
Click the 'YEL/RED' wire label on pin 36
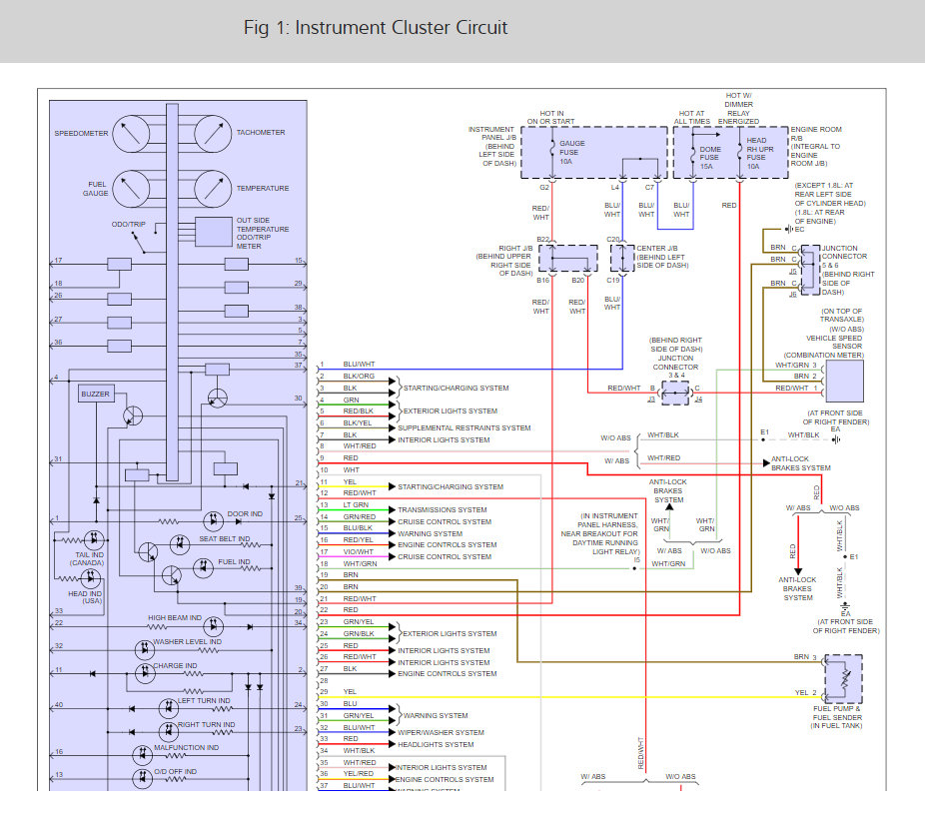tap(358, 773)
